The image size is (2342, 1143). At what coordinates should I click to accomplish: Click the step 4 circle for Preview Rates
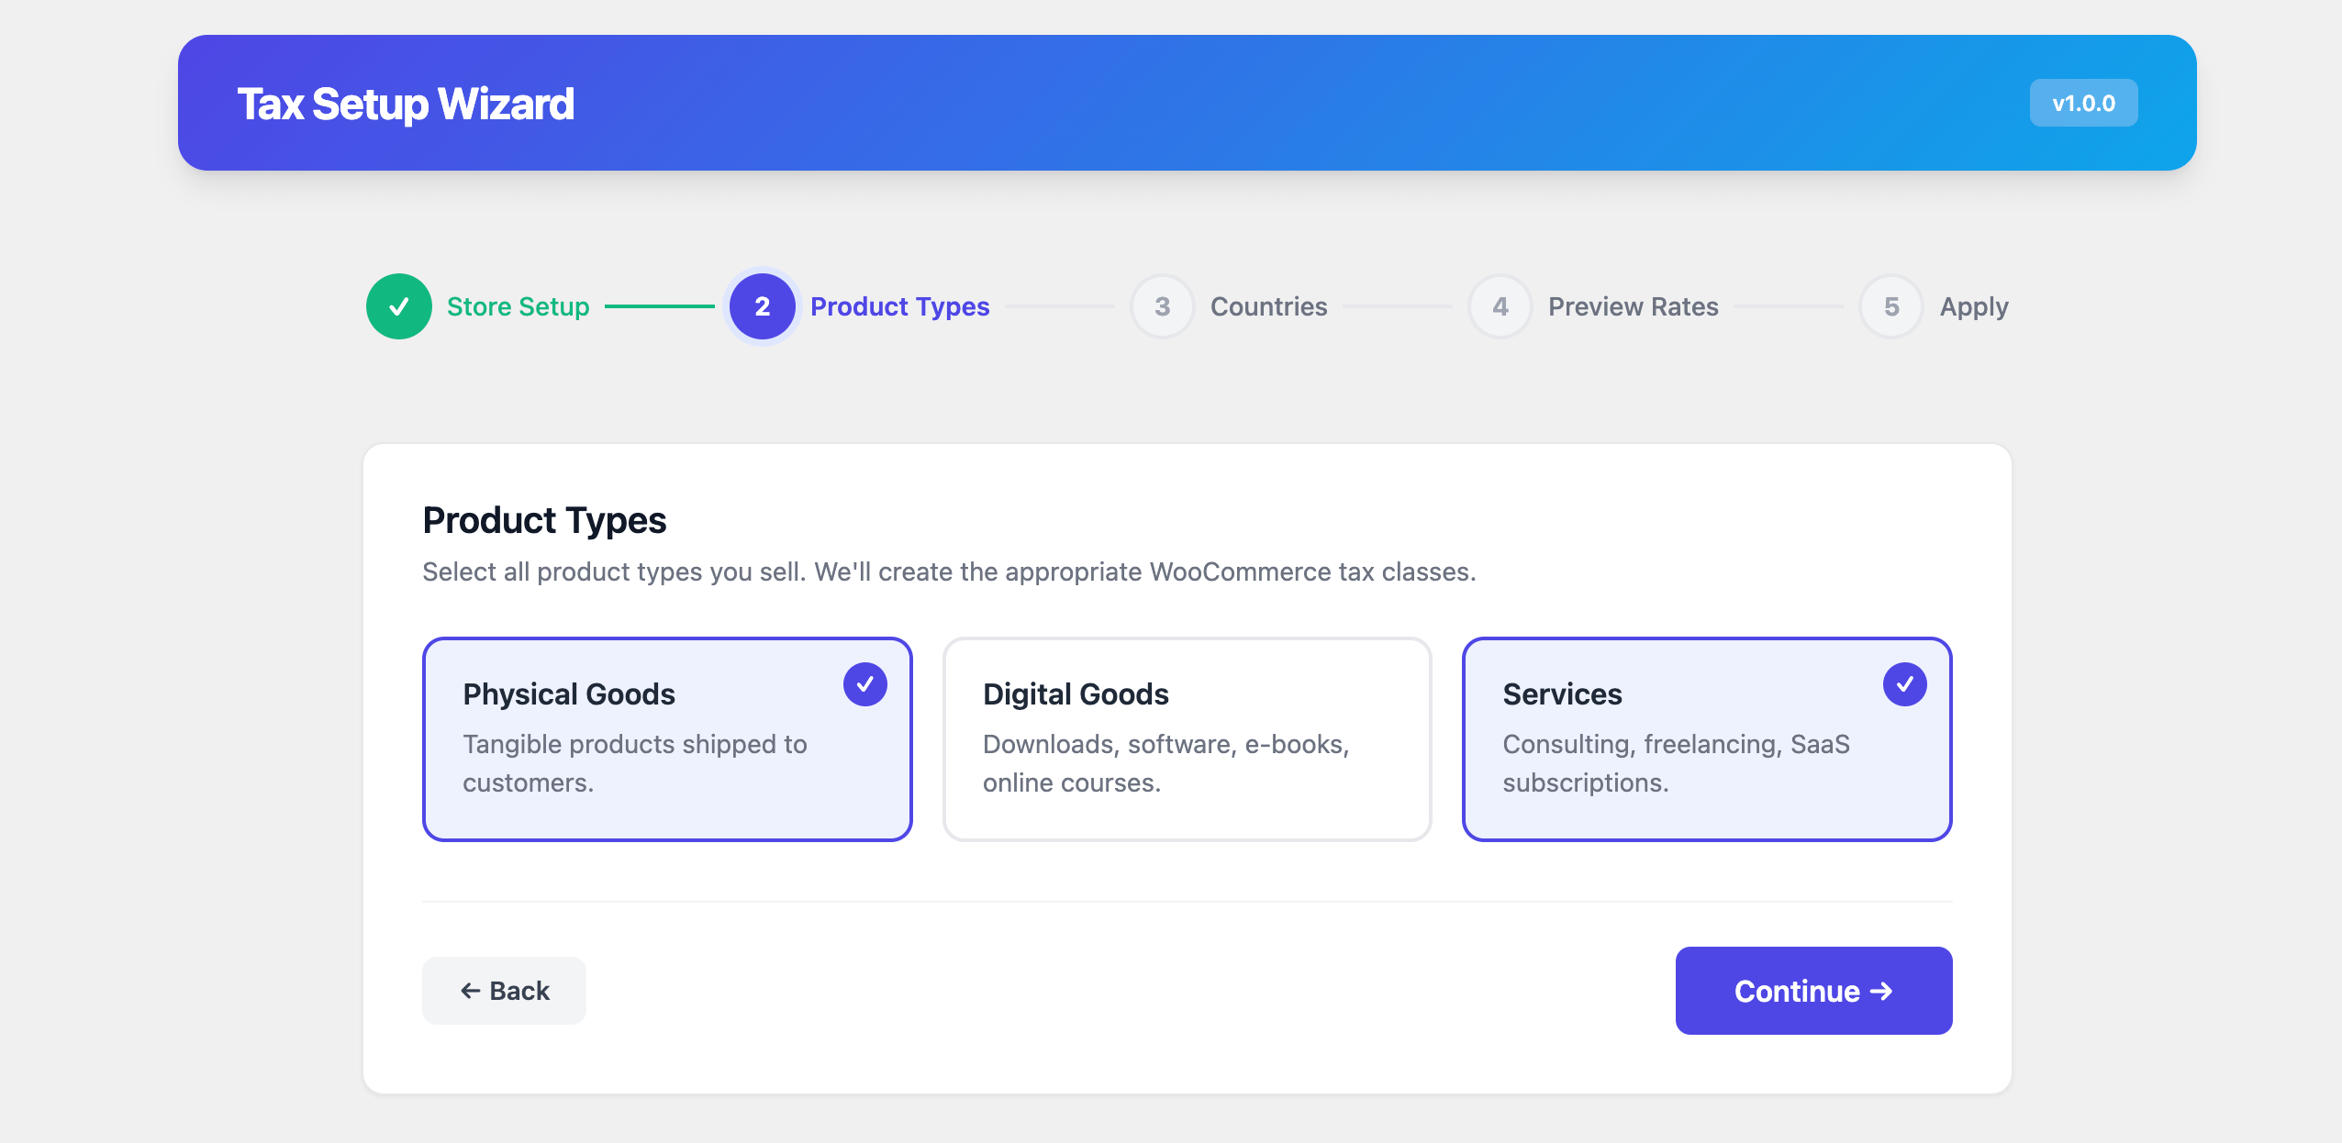tap(1500, 306)
